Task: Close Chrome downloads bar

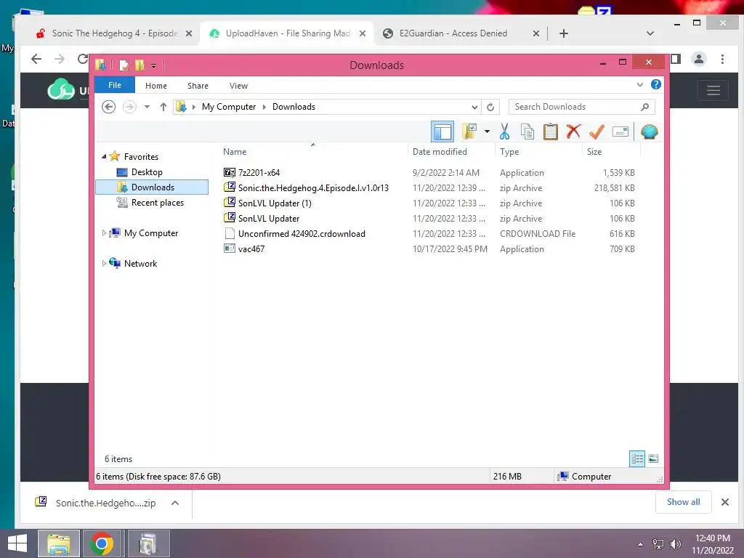Action: [x=724, y=502]
